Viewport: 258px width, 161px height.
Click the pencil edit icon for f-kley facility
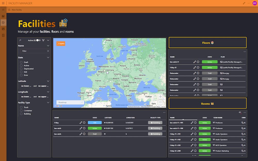(81, 123)
